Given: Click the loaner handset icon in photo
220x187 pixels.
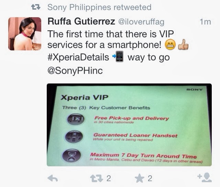Looking at the screenshot, I should pyautogui.click(x=74, y=137).
